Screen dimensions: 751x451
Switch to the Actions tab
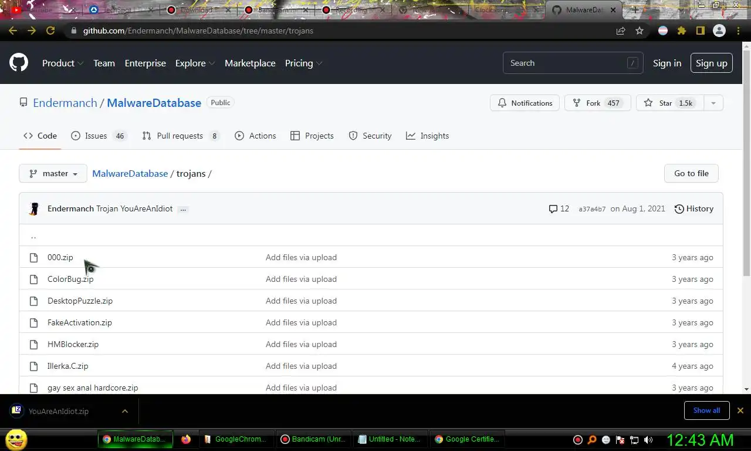coord(255,136)
